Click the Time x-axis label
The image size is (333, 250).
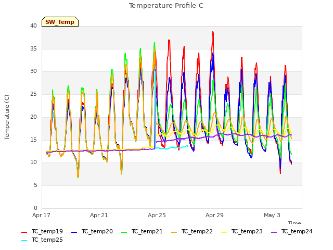[x=294, y=222]
